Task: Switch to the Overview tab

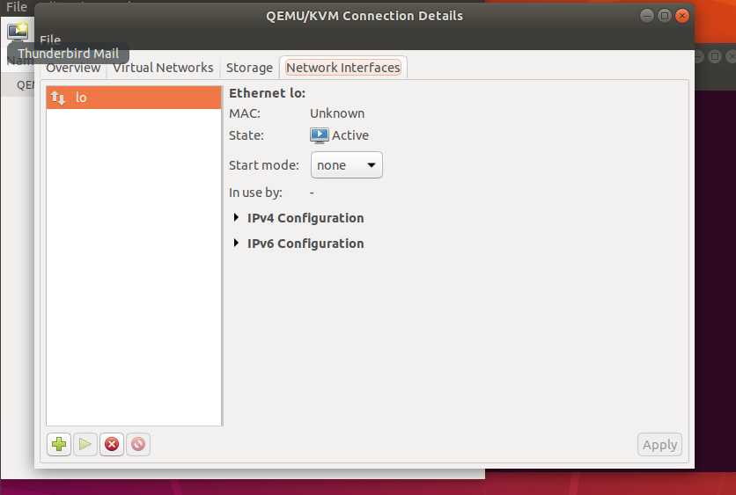Action: coord(73,68)
